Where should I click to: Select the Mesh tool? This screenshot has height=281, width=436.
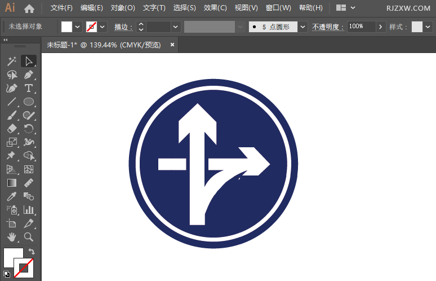pos(29,169)
